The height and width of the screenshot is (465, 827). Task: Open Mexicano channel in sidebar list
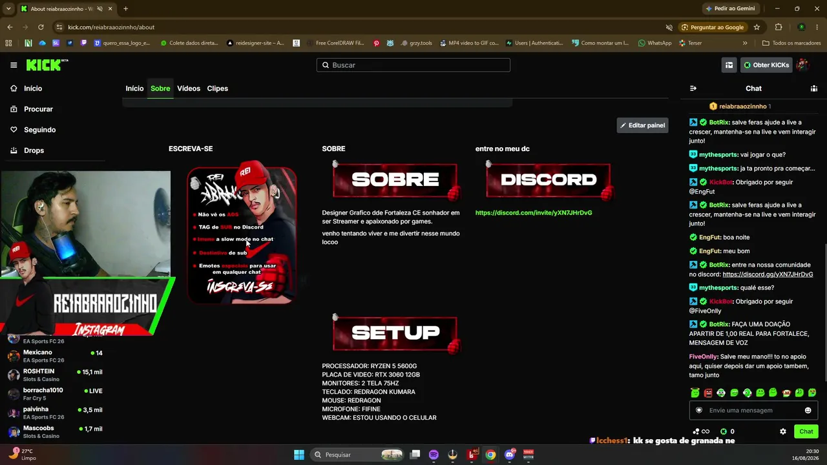(56, 356)
